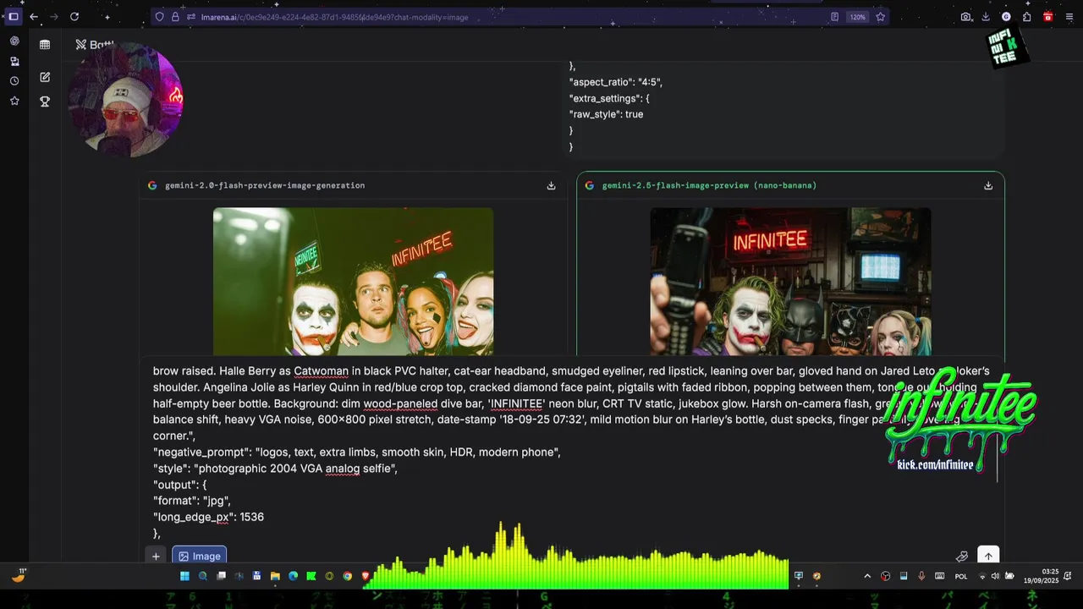
Task: Click the microphone tray icon
Action: [x=921, y=576]
